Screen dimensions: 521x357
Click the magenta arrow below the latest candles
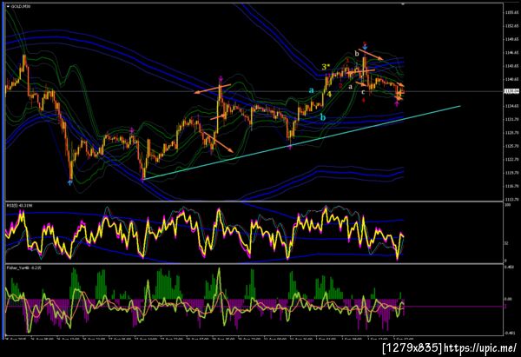[397, 104]
